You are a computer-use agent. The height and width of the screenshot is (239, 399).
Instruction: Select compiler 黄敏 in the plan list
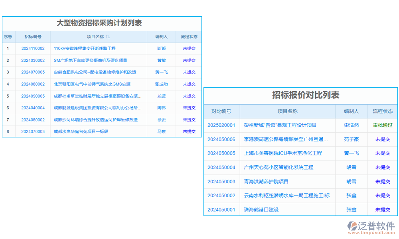[x=161, y=60]
